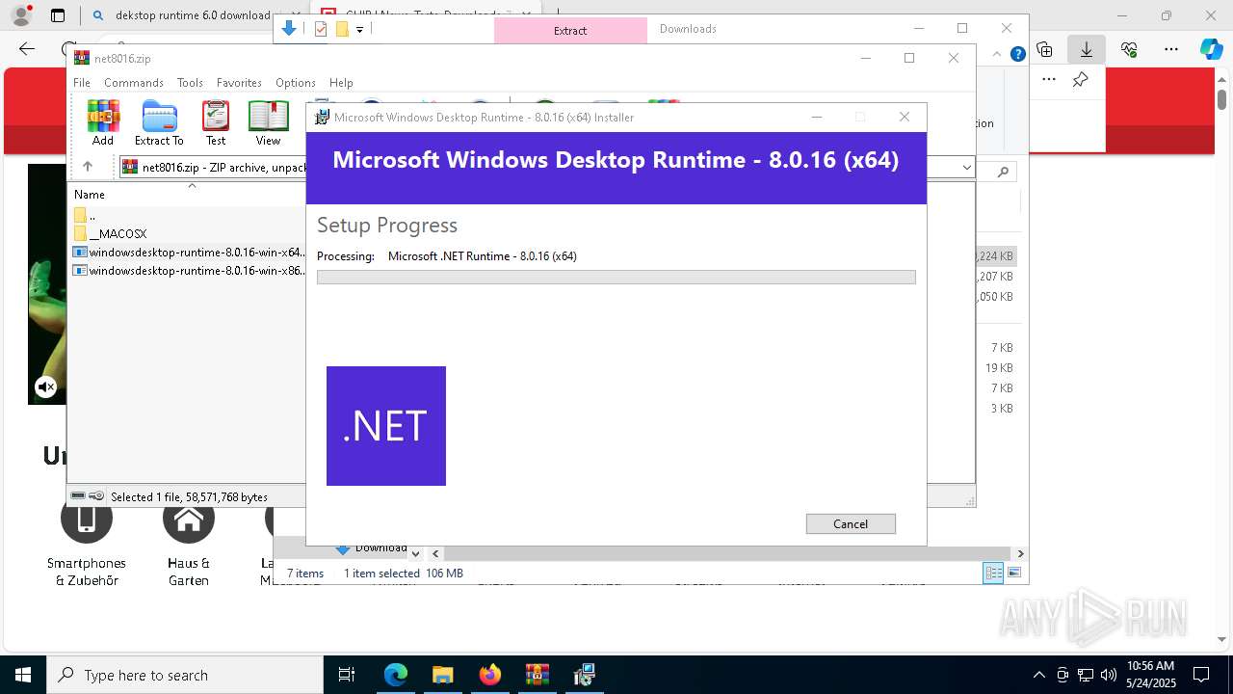This screenshot has width=1233, height=694.
Task: Open the Options menu in WinRAR
Action: coord(295,83)
